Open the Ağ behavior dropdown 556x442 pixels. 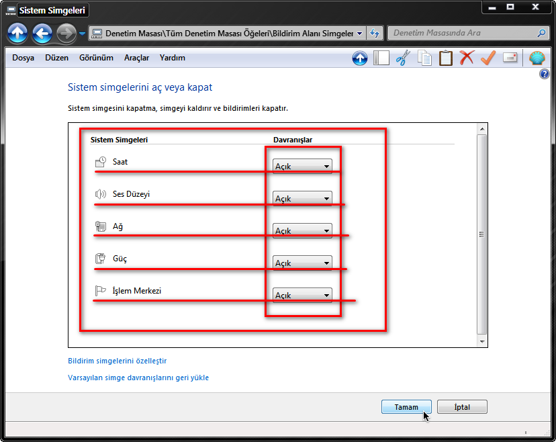302,230
